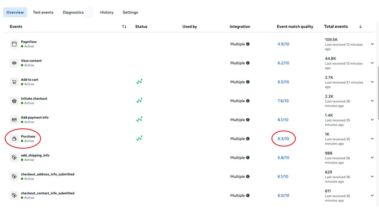
Task: Open the 4.9/10 PageView match quality link
Action: pos(283,44)
